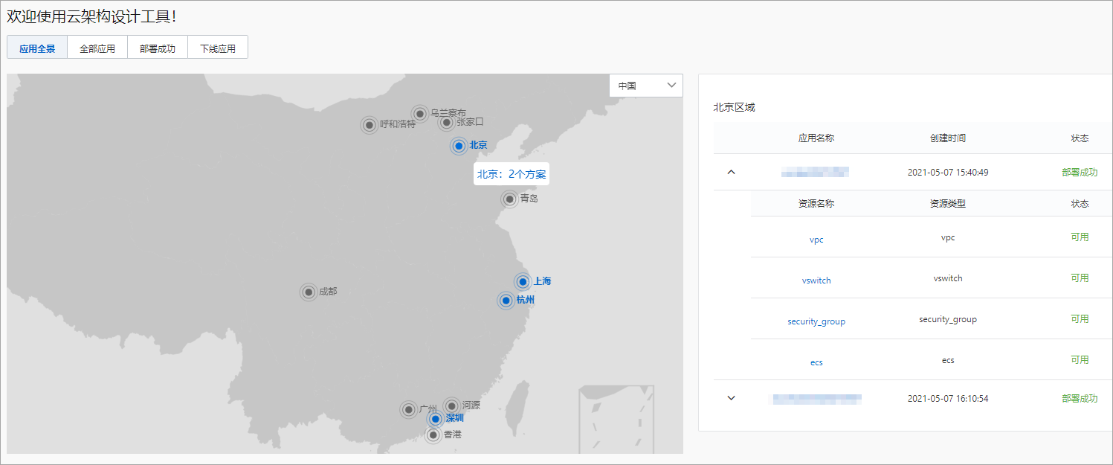Click the vswitch resource type cell
Screen dimensions: 1113x465
pos(948,278)
